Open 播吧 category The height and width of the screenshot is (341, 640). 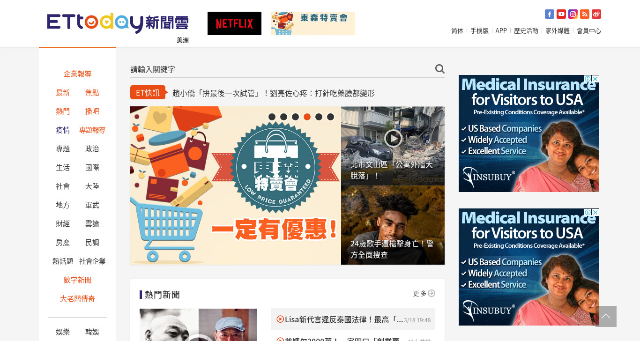[92, 111]
